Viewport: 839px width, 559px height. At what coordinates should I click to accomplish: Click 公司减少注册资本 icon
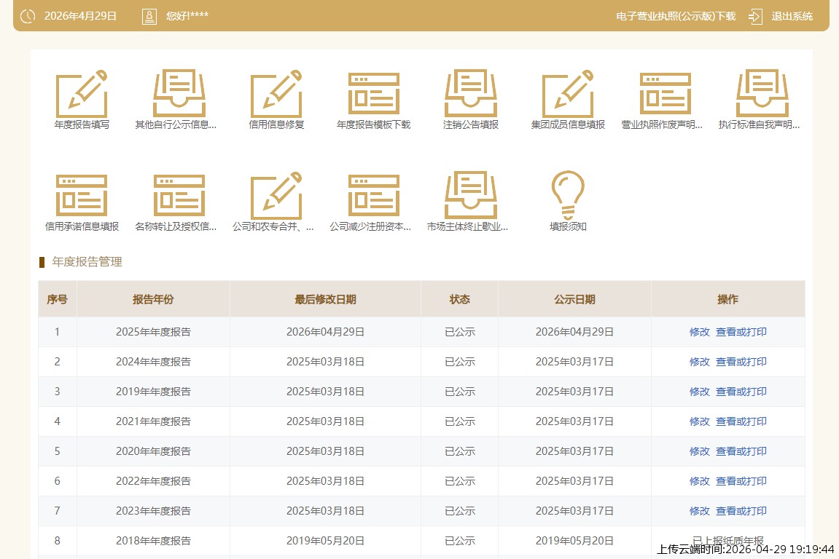[x=373, y=196]
